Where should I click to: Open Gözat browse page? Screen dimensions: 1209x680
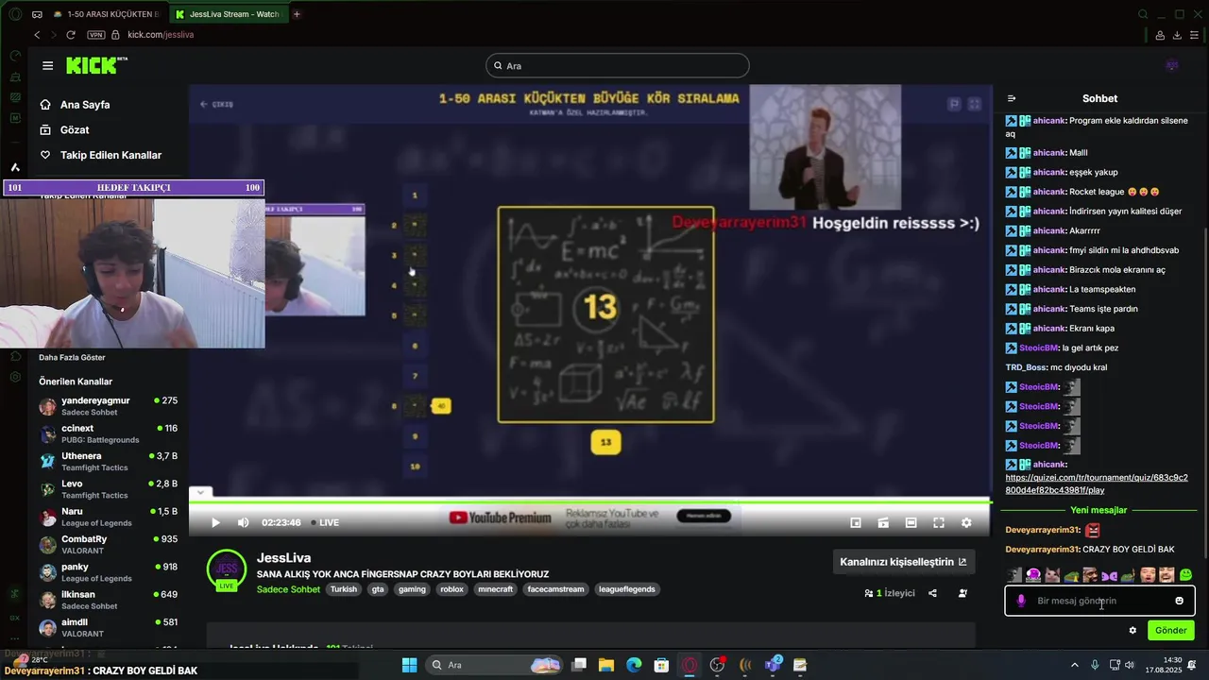pyautogui.click(x=63, y=129)
